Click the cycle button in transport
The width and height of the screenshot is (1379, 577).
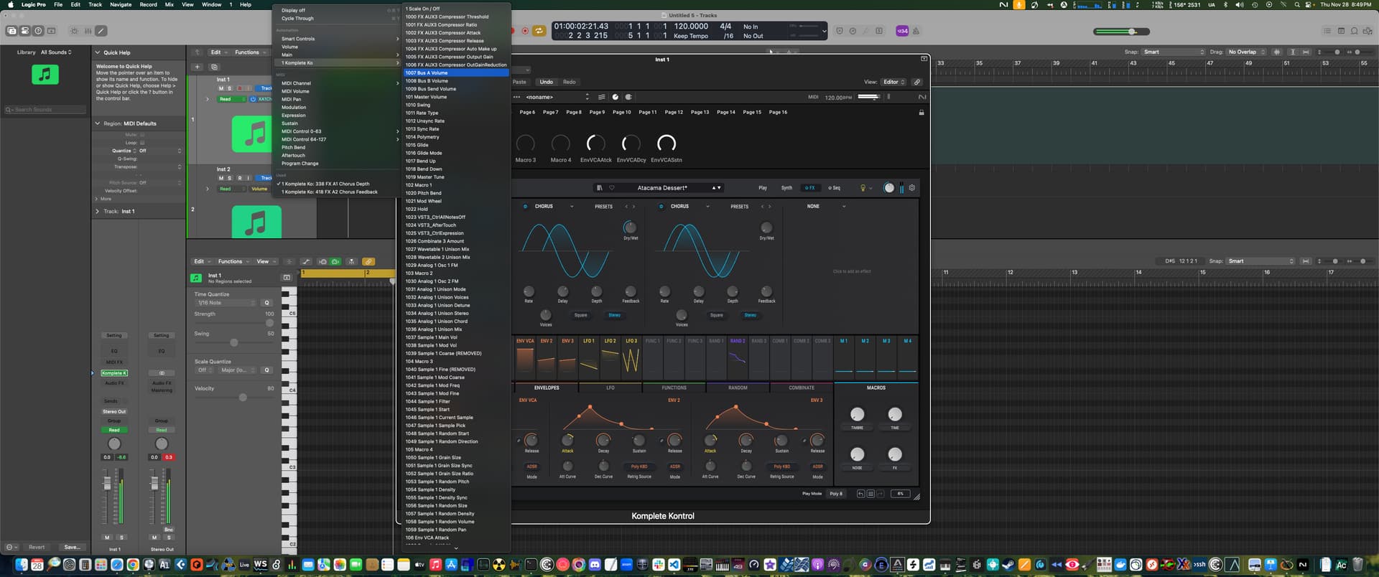click(539, 31)
